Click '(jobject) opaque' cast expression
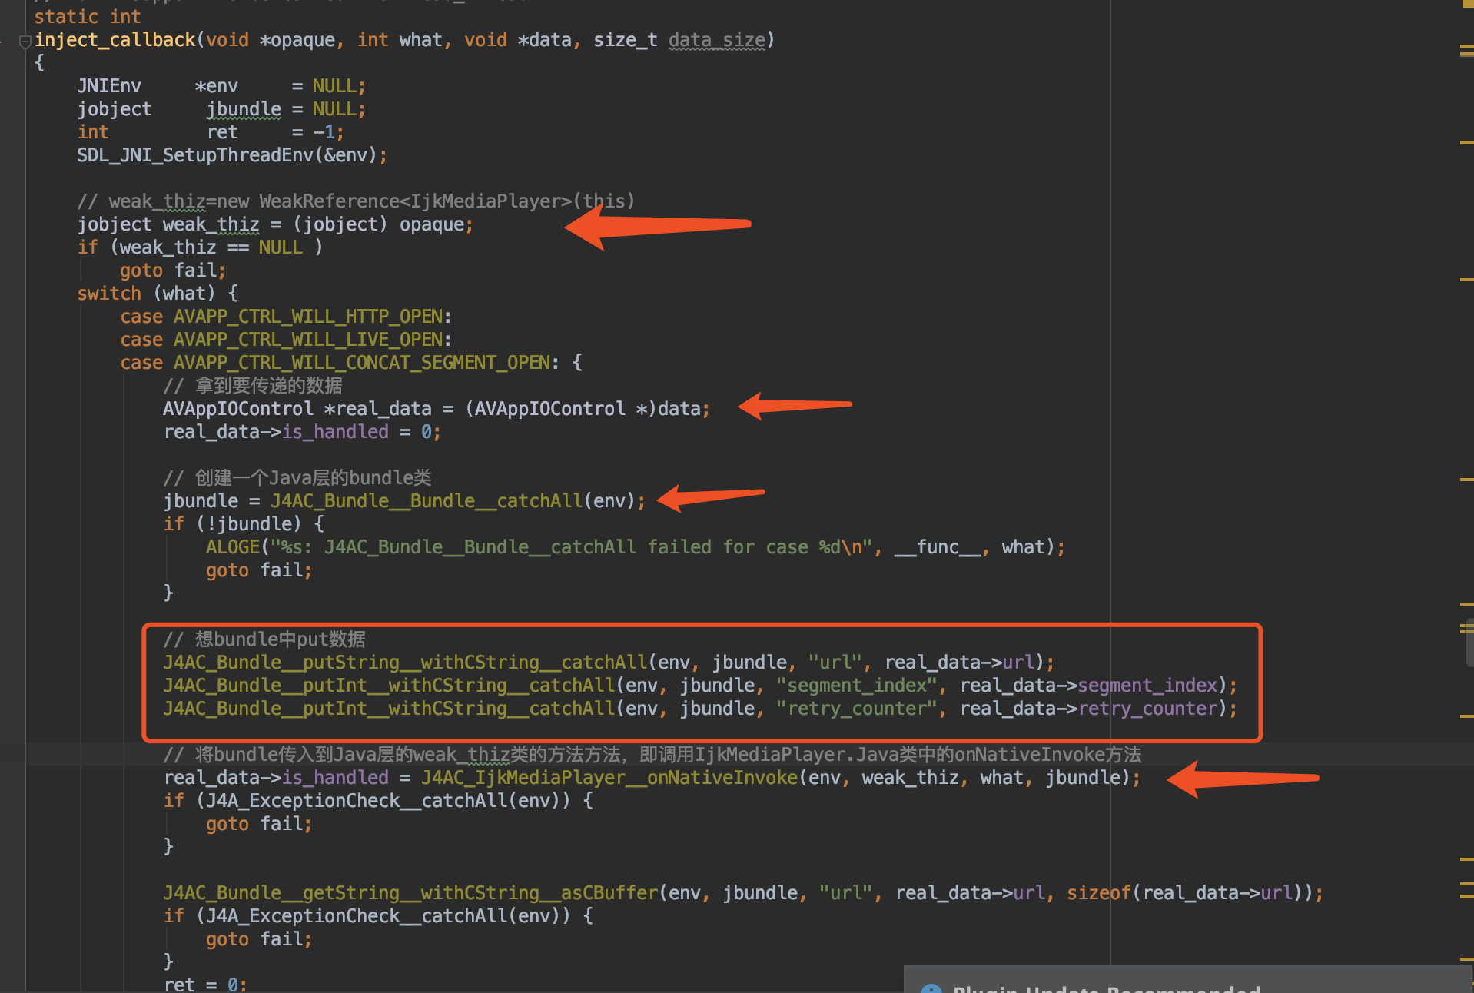 378,224
